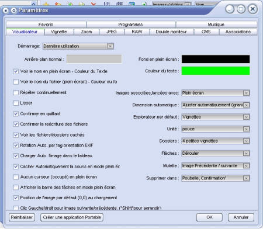Open the Explorateur par défaut dropdown
Image resolution: width=263 pixels, height=229 pixels.
216,117
